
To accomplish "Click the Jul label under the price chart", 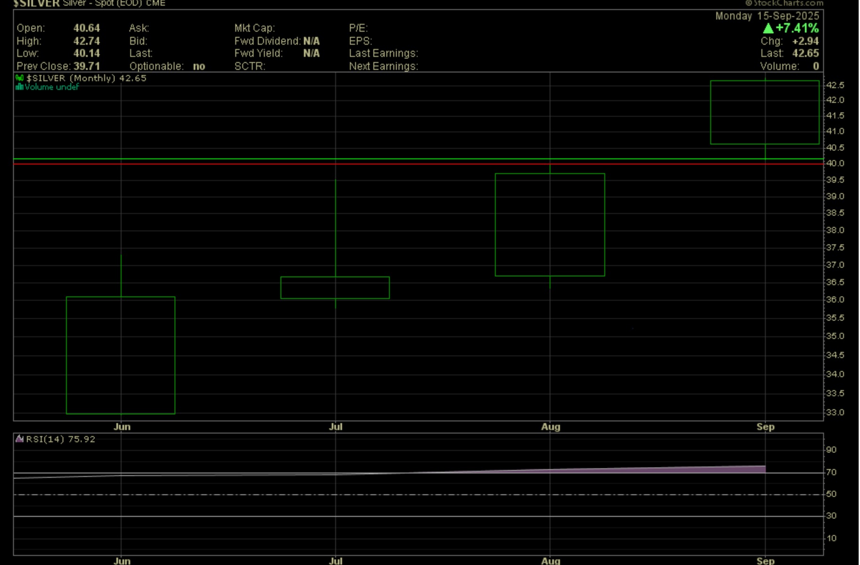I will (x=336, y=427).
